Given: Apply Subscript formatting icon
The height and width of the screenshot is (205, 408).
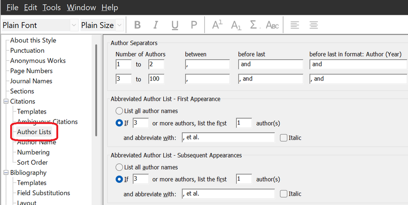Looking at the screenshot, I should tap(236, 25).
